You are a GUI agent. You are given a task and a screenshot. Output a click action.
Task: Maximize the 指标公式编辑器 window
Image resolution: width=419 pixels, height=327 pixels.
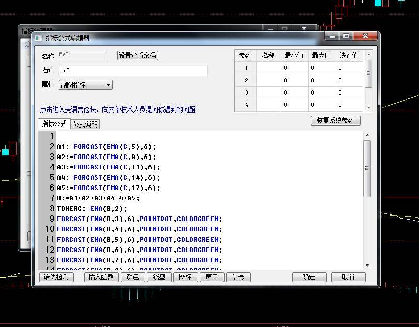(x=346, y=36)
